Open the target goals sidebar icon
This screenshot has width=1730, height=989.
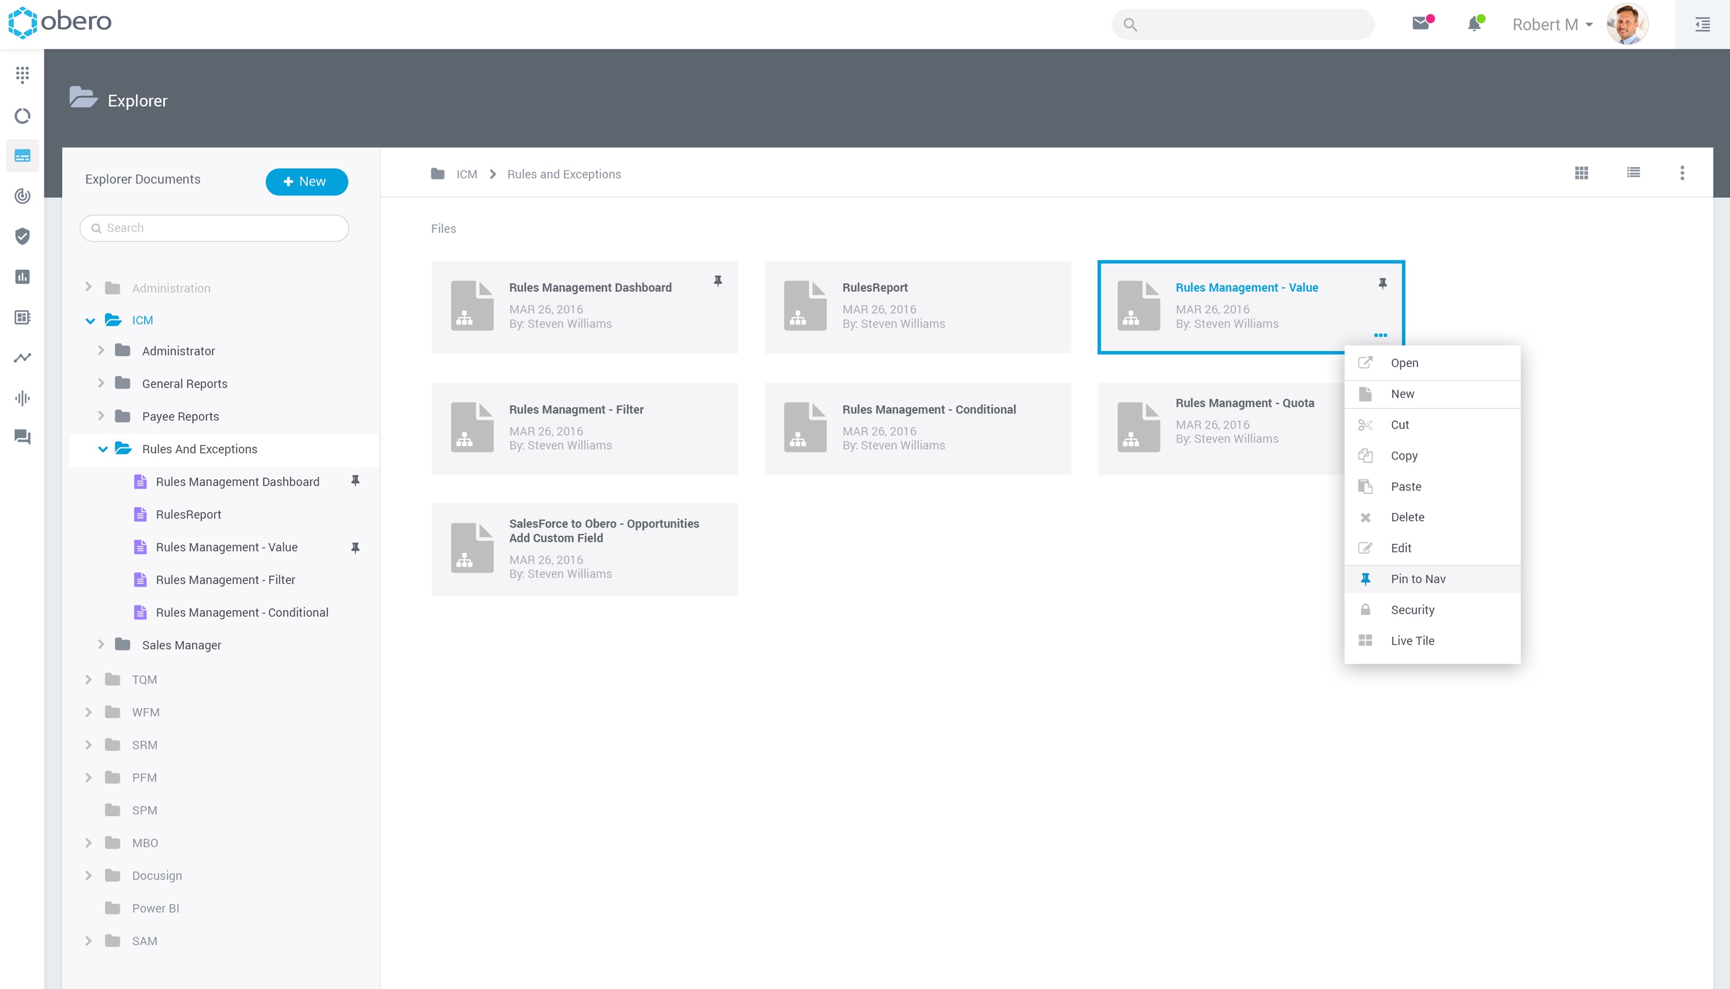click(22, 196)
